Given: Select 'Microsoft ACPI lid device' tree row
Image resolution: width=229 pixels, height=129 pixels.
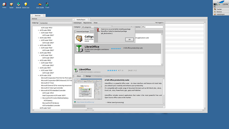Looking at the screenshot, I should point(50,103).
